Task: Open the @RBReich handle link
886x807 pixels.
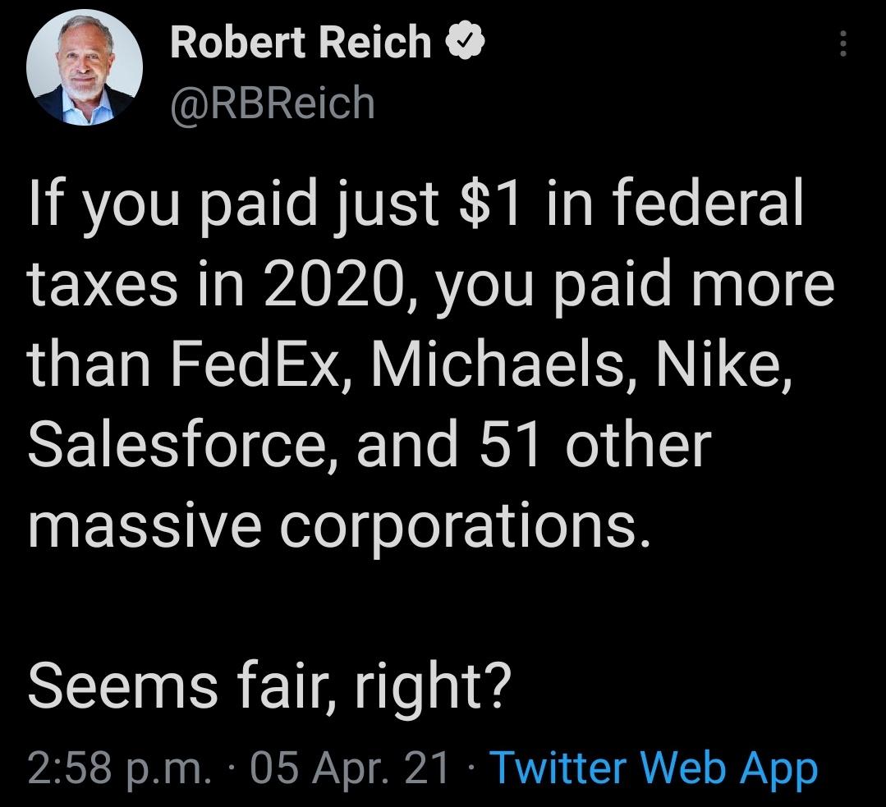Action: (272, 102)
